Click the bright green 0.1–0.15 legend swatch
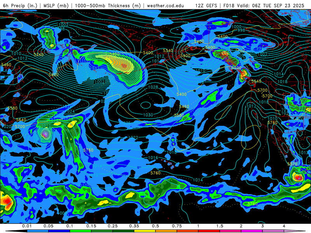The width and height of the screenshot is (311, 233). pos(80,231)
